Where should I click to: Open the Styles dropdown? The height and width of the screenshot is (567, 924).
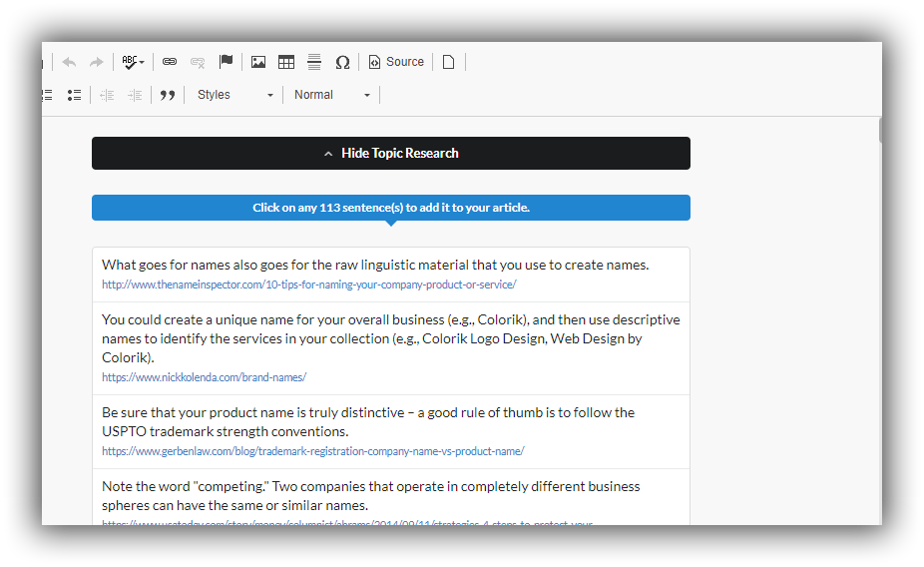pos(234,95)
